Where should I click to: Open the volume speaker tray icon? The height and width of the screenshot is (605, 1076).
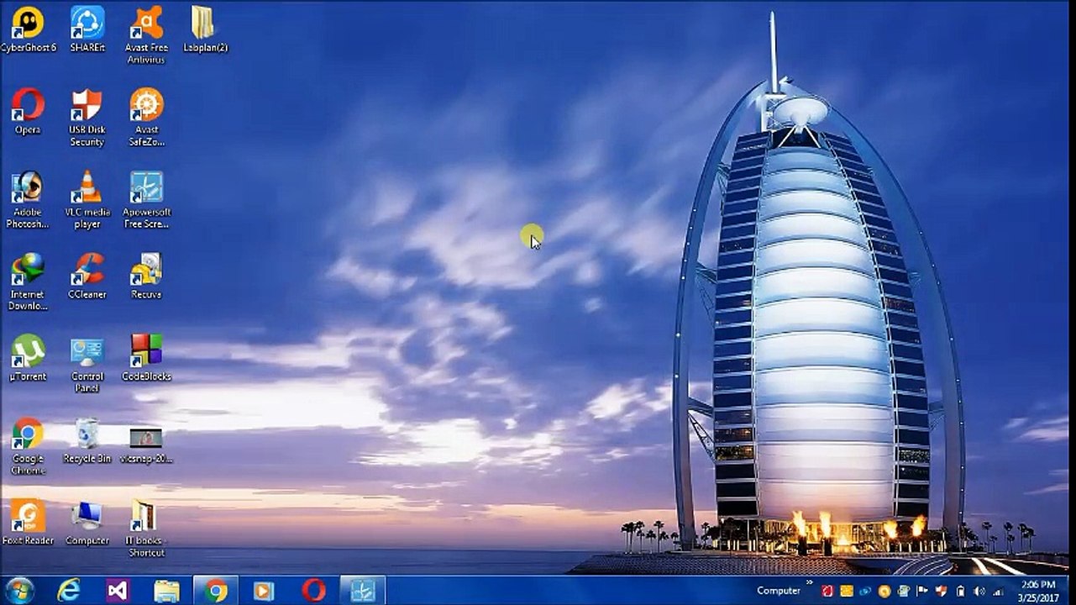click(x=979, y=591)
